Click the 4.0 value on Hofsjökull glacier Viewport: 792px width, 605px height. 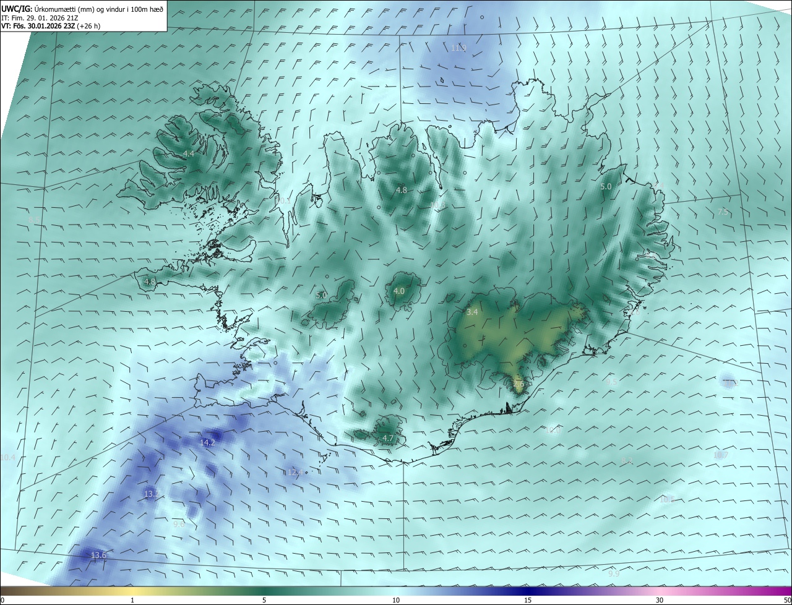tap(399, 291)
